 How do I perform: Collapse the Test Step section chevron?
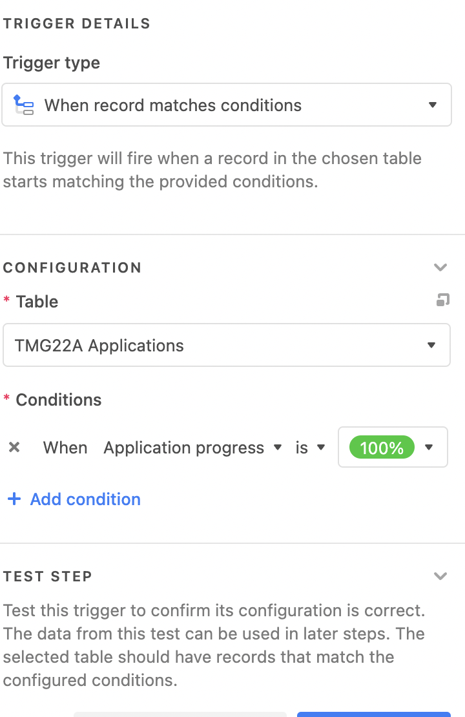(x=440, y=576)
